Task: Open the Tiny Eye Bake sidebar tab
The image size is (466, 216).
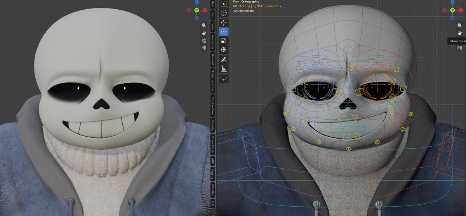Action: pos(212,105)
